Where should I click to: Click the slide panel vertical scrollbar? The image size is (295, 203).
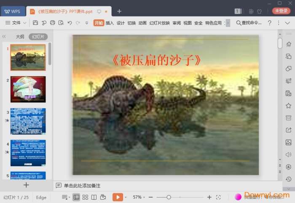tap(50, 53)
